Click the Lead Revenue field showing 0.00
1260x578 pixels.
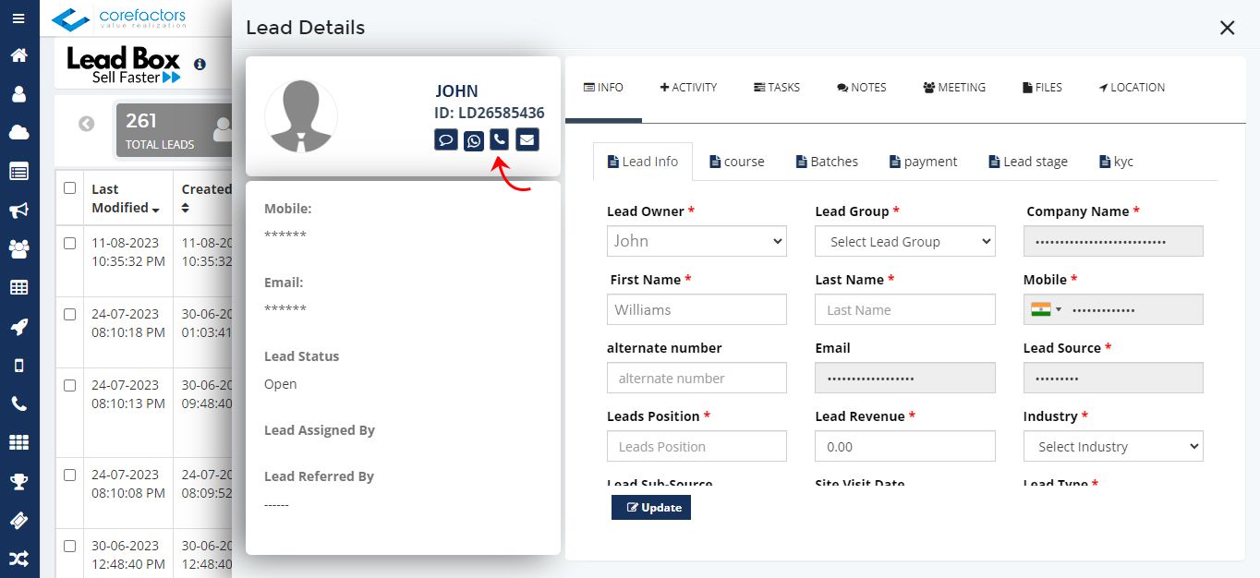click(x=905, y=446)
